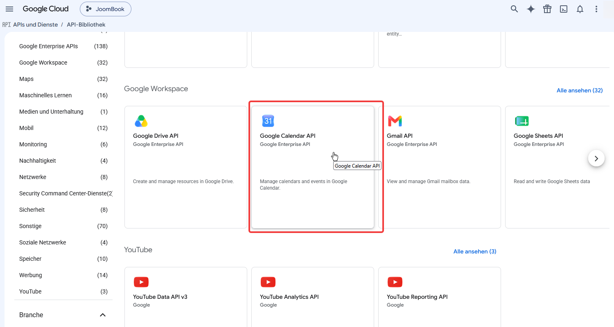This screenshot has height=327, width=614.
Task: Filter by Maschinelles Lernen category
Action: [63, 95]
